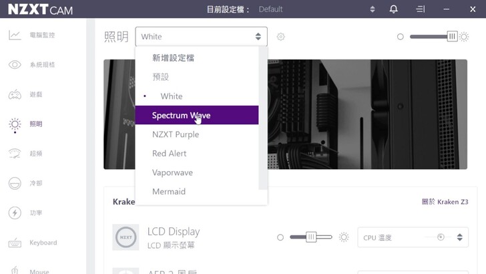This screenshot has width=486, height=274.
Task: Select Spectrum Wave lighting preset
Action: pos(197,115)
